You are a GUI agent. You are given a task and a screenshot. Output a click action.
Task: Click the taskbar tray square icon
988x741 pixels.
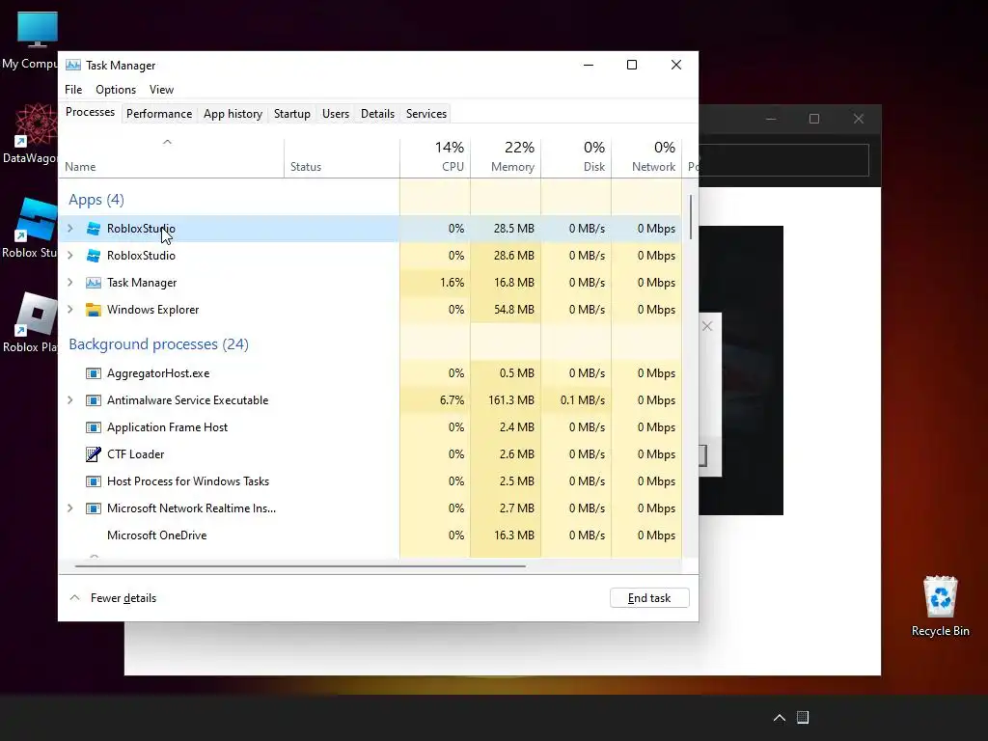click(x=803, y=717)
